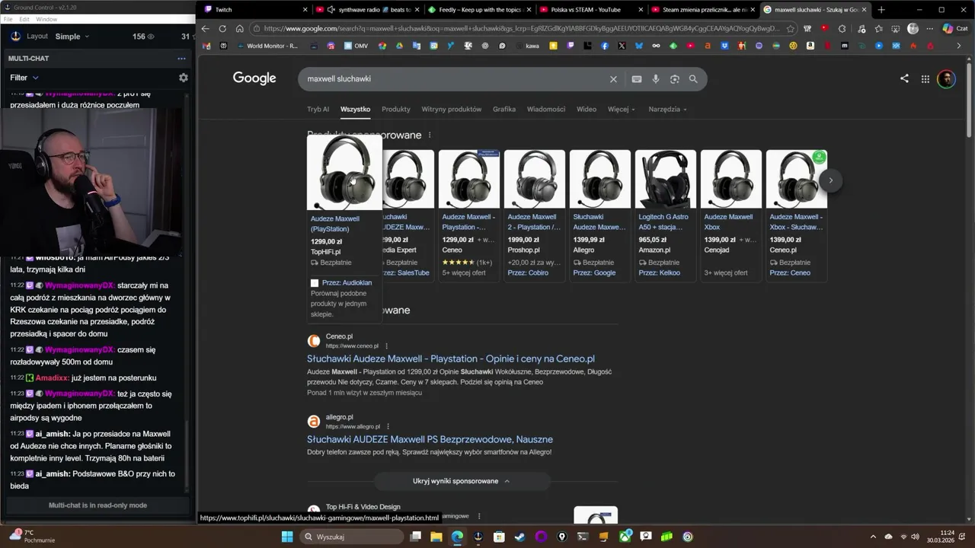Open the Copilot Czat button
The image size is (975, 548).
point(954,29)
